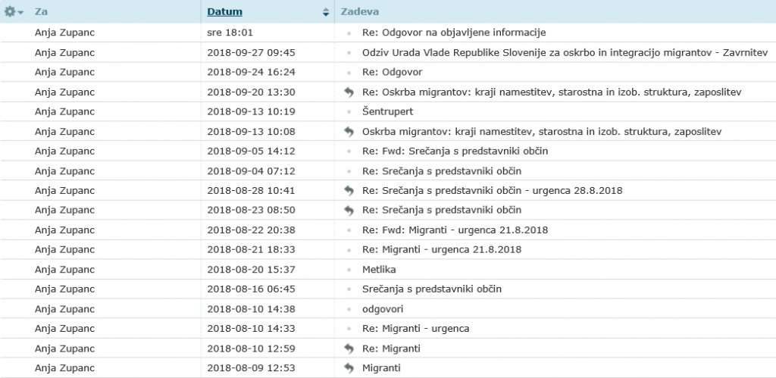776x378 pixels.
Task: Click reply icon on 2018-08-23 08:50 message
Action: [349, 211]
